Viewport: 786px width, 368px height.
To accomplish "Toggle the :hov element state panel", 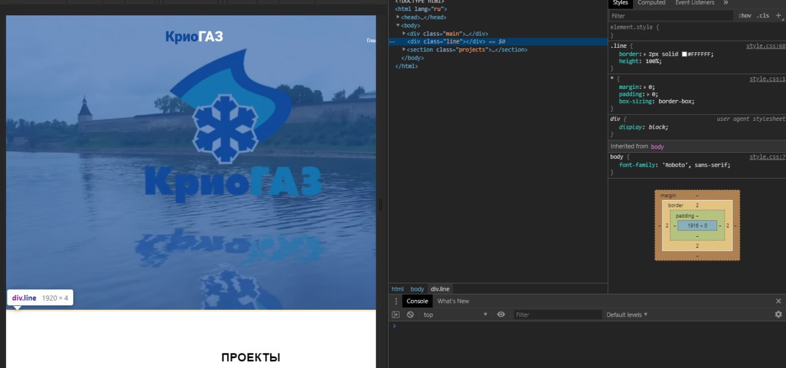I will click(x=745, y=16).
